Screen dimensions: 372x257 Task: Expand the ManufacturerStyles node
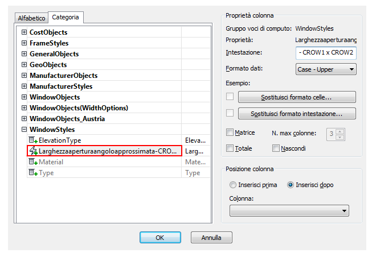[x=24, y=86]
